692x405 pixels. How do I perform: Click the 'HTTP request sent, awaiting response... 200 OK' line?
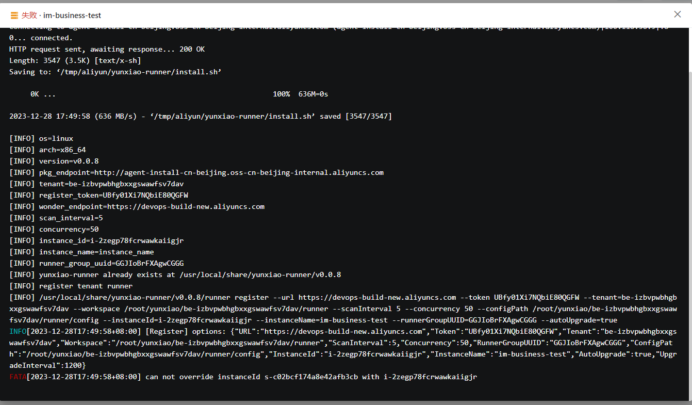(107, 50)
